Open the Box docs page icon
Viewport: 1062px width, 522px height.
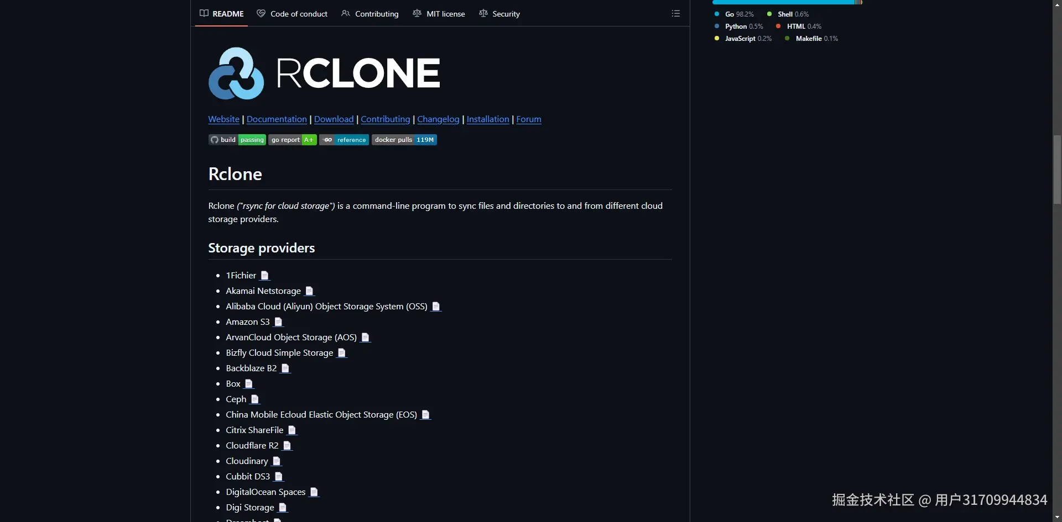point(249,384)
